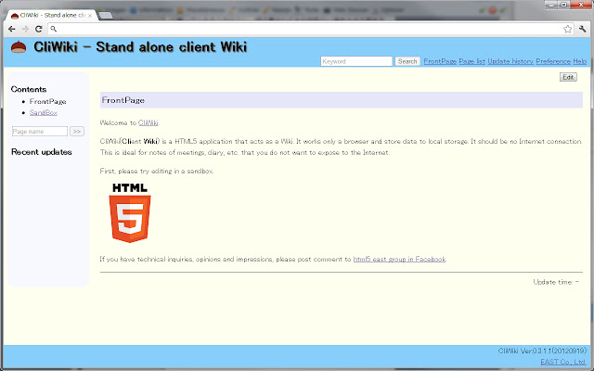Reload the page with refresh icon
This screenshot has width=594, height=371.
pyautogui.click(x=38, y=29)
